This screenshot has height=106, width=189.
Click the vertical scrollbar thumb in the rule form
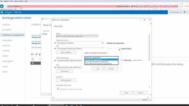pos(149,48)
